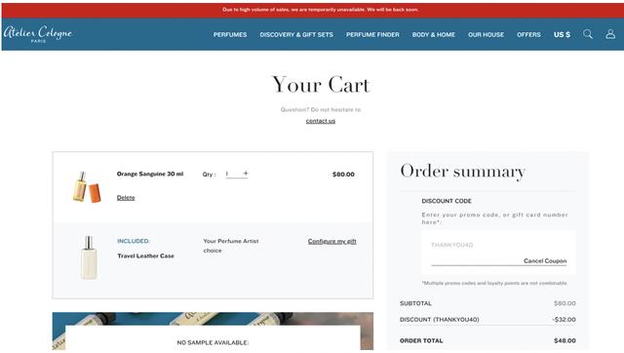Increase quantity with the plus icon
Screen dimensions: 624x353
tap(246, 174)
